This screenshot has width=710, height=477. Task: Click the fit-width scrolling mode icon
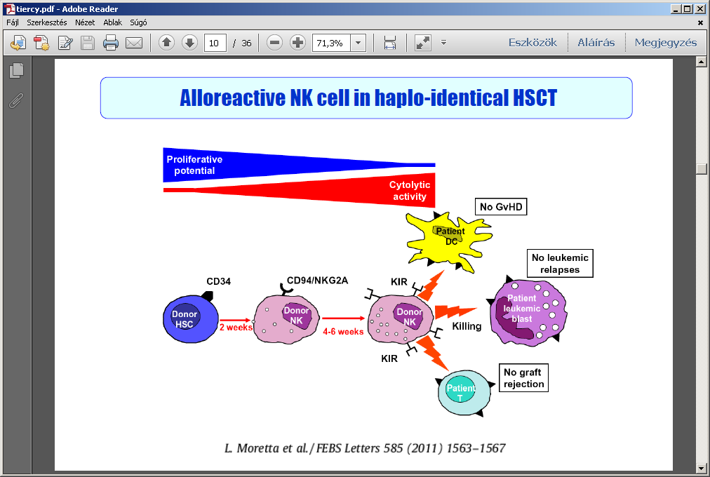390,43
